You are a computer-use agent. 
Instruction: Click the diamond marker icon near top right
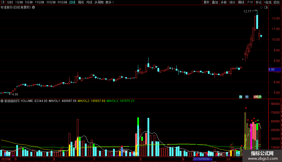pyautogui.click(x=262, y=7)
